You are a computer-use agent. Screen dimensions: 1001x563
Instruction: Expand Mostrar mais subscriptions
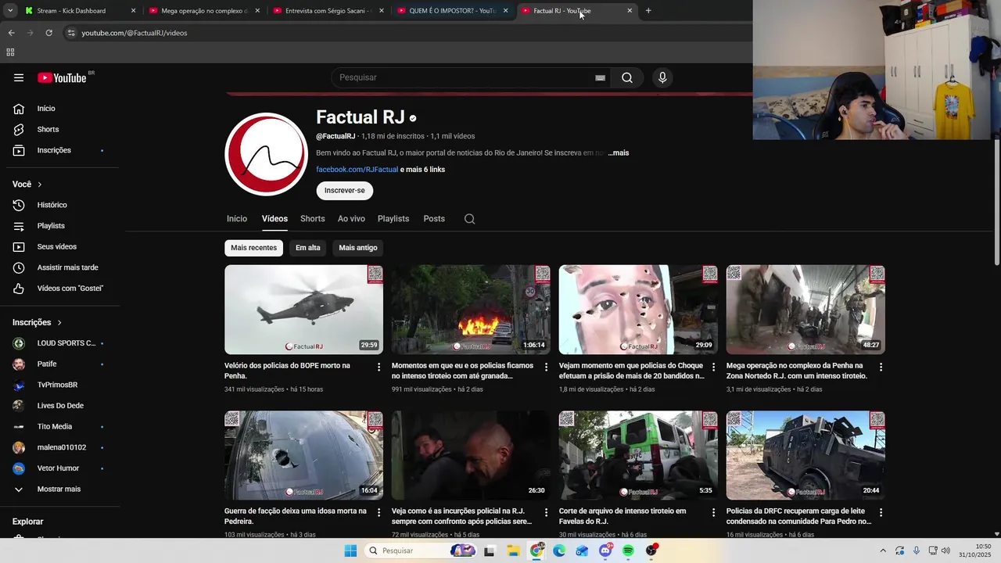pyautogui.click(x=59, y=489)
